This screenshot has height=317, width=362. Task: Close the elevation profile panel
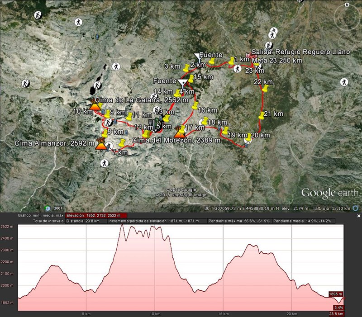pos(358,215)
